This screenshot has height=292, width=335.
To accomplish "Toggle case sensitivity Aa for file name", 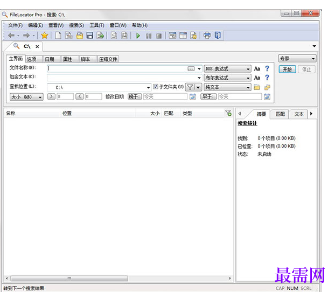I will [257, 68].
